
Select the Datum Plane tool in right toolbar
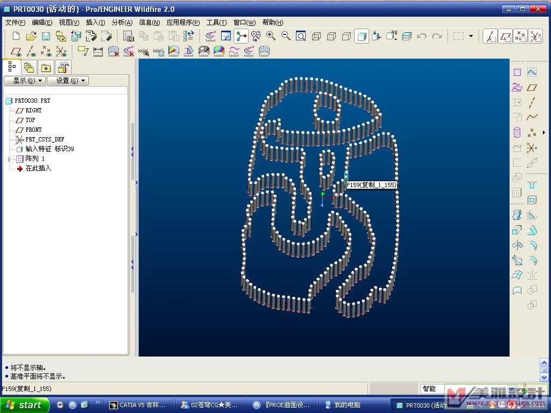532,88
